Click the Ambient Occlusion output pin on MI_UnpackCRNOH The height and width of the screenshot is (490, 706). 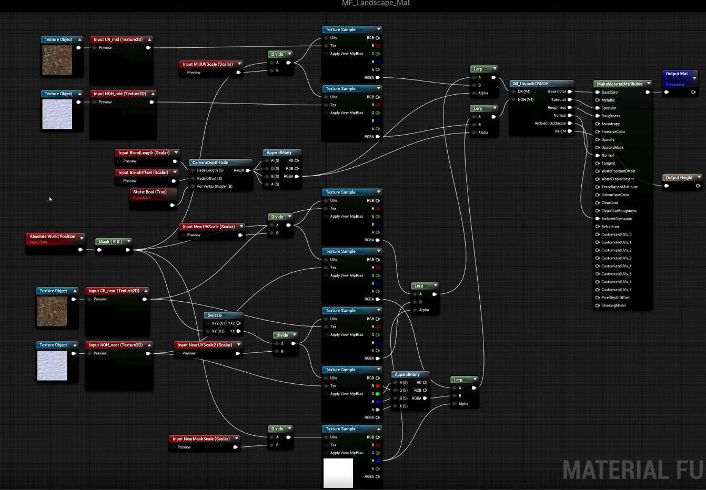coord(570,123)
